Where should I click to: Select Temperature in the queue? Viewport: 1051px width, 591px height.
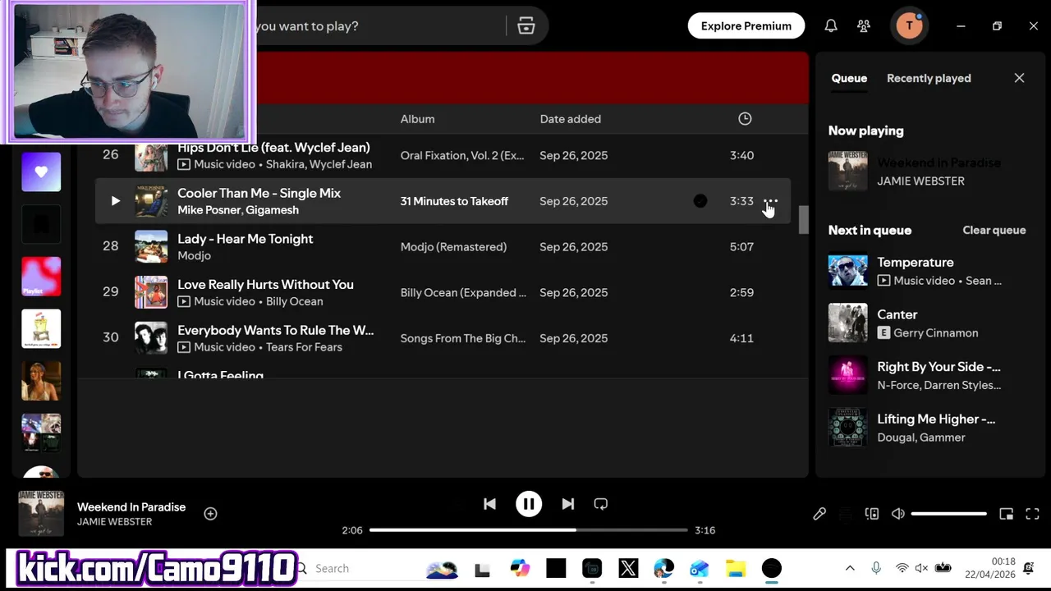pyautogui.click(x=928, y=271)
